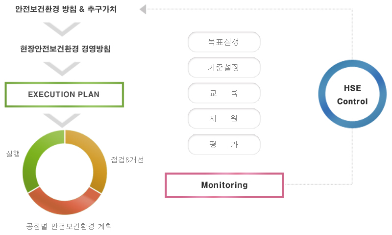Choose the 지원 pill button
This screenshot has height=235, width=392.
click(x=224, y=119)
